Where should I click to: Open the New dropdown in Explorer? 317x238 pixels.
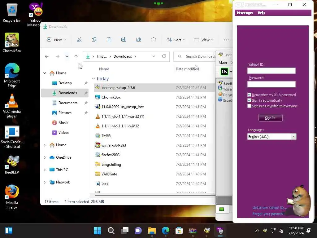click(56, 40)
